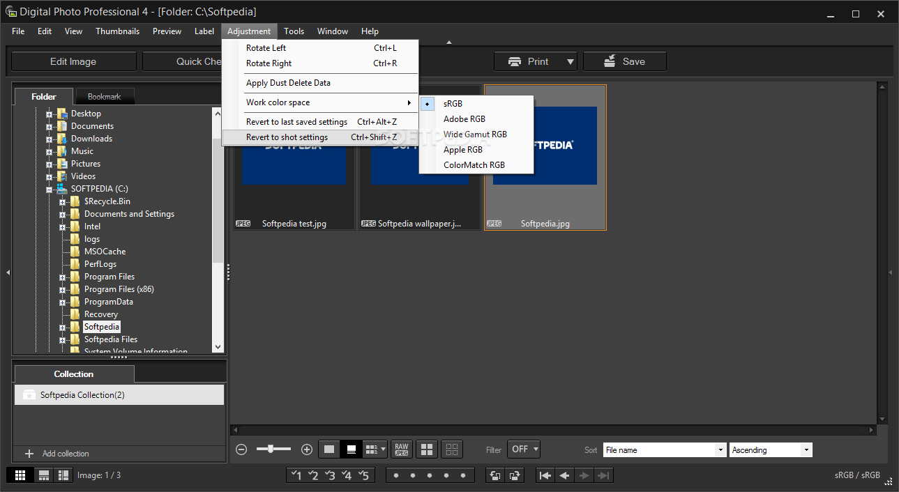Click the first star rating dot
Viewport: 899px width, 492px height.
(396, 475)
